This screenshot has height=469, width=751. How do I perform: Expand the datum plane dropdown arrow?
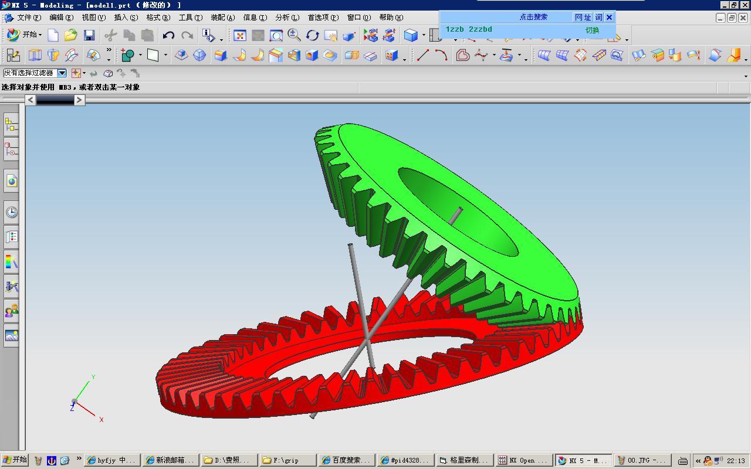166,56
